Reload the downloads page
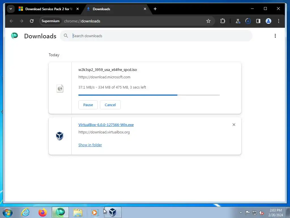This screenshot has height=218, width=290. 32,21
